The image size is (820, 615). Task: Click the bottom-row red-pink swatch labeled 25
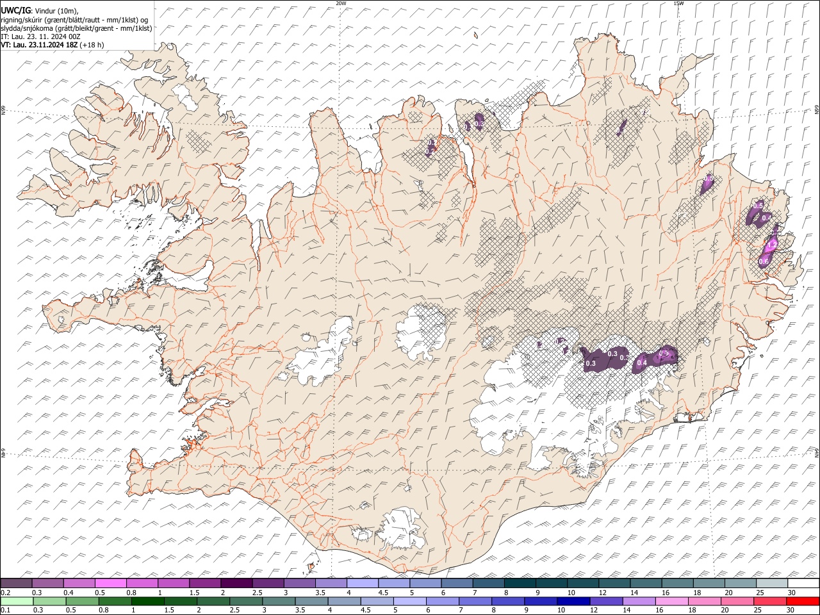(x=770, y=601)
